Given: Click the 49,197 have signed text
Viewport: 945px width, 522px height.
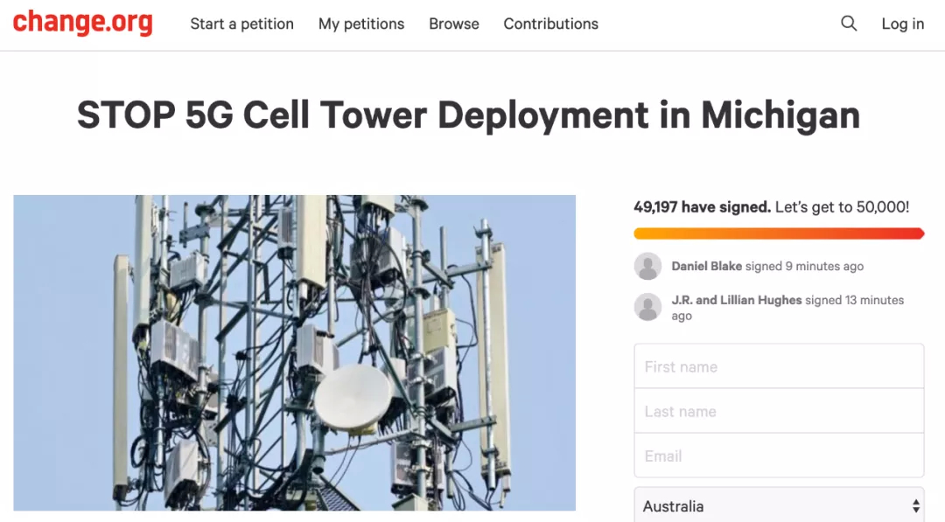Looking at the screenshot, I should (x=702, y=207).
